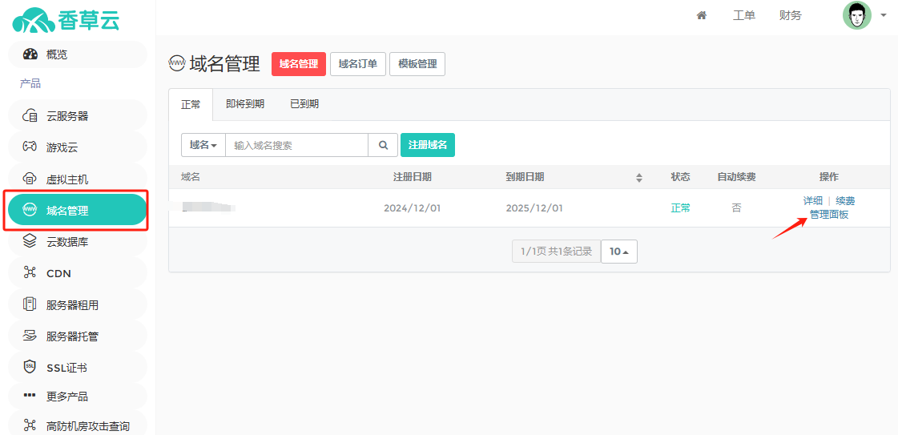This screenshot has width=898, height=435.
Task: Open 高防机房攻击查询 sidebar entry
Action: pyautogui.click(x=78, y=425)
